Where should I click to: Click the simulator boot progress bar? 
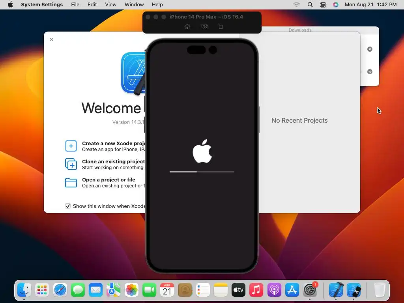pyautogui.click(x=202, y=172)
